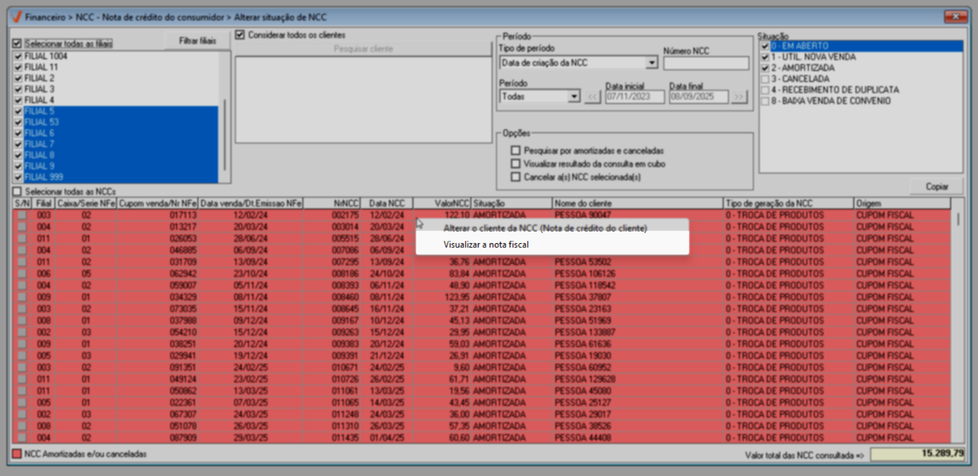Check 8 - BAIXA VENDA DE CONVENIO situation

[765, 101]
